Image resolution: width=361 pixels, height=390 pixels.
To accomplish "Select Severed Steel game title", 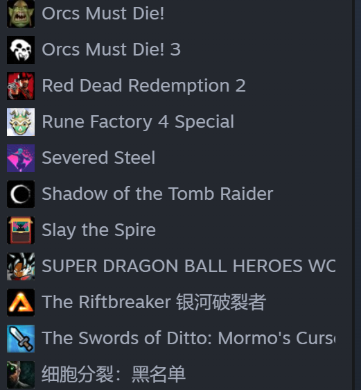I will point(98,158).
